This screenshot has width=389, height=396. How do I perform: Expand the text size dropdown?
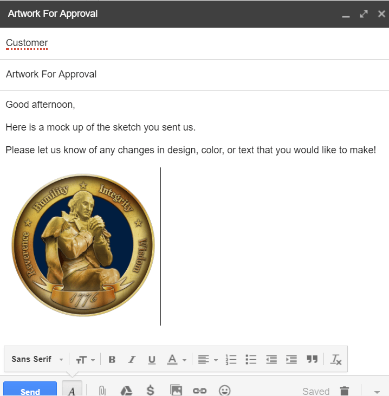pos(85,359)
